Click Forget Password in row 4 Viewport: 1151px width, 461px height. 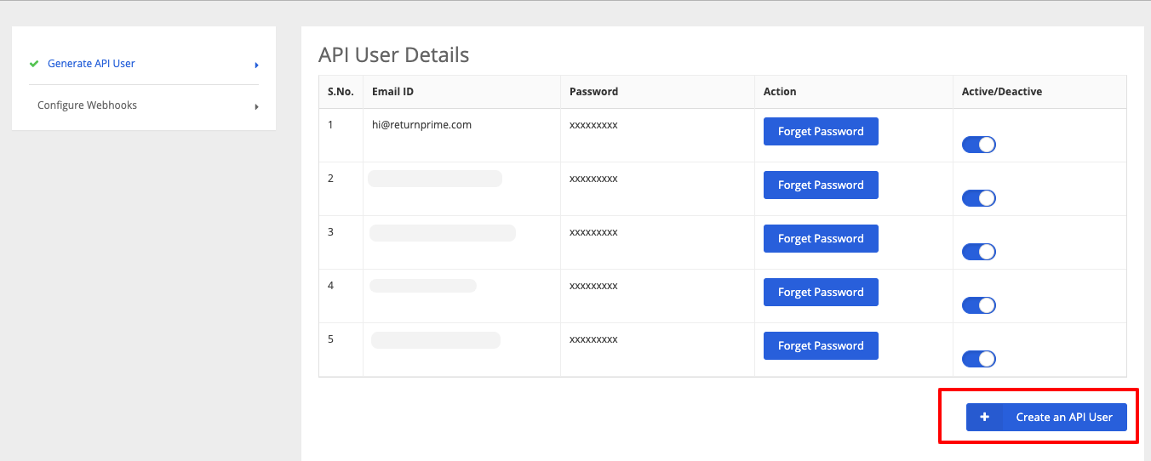[x=821, y=293]
